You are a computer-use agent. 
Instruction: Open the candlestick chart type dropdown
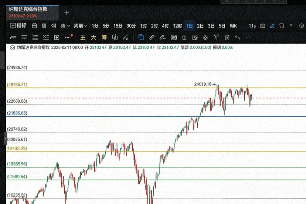pyautogui.click(x=65, y=26)
